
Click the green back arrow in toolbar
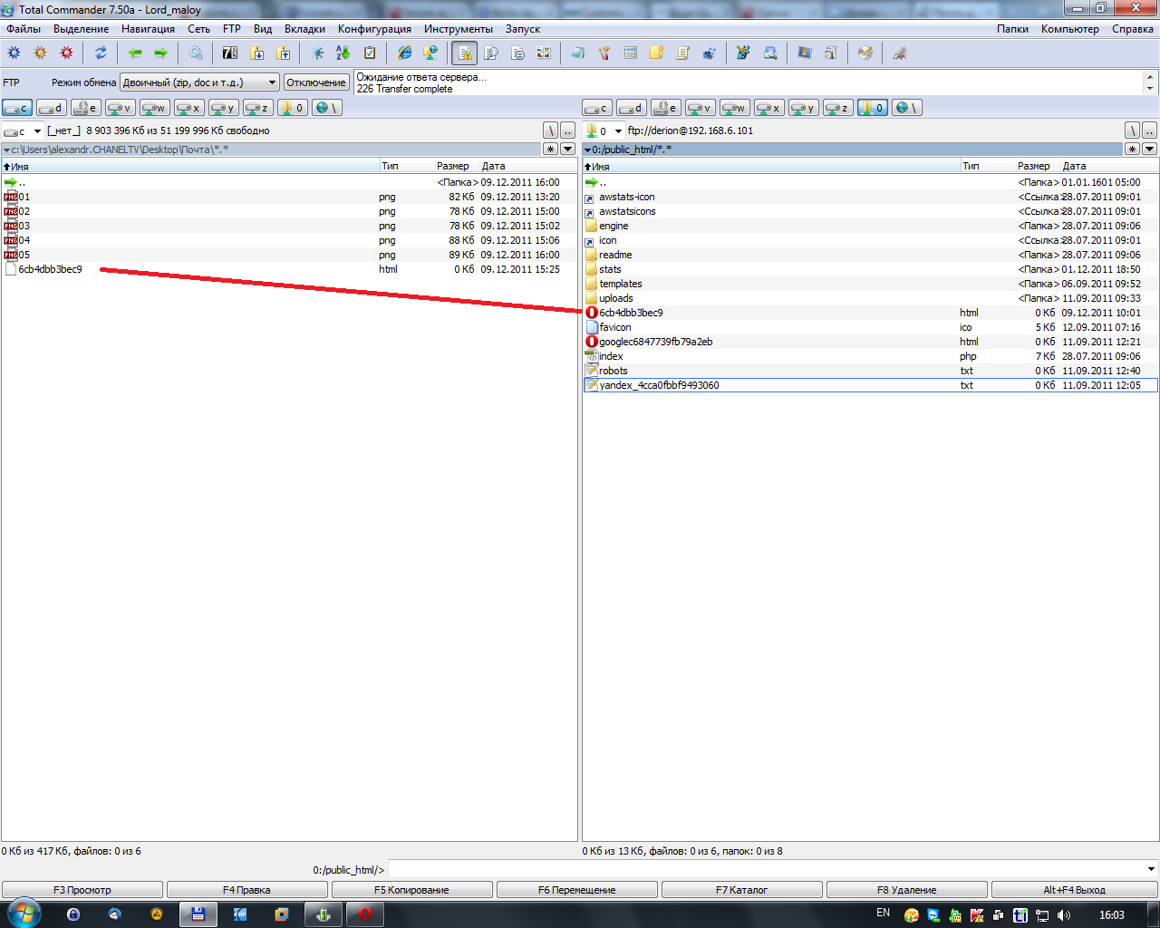click(135, 53)
